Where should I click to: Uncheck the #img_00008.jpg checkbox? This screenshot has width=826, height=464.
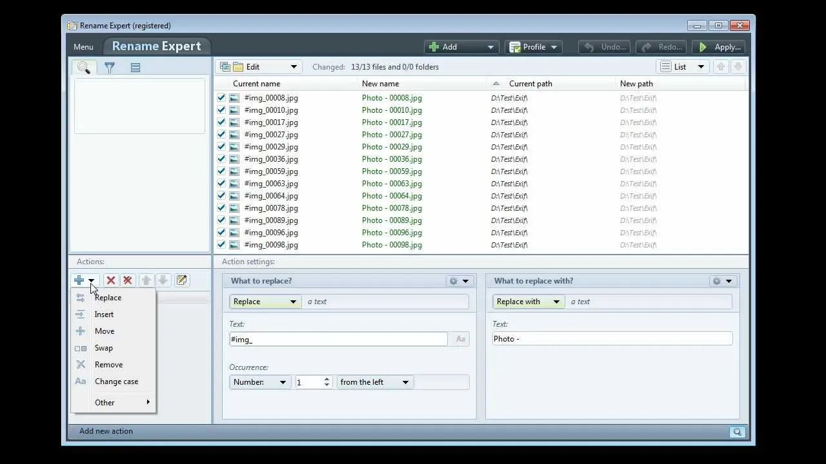[x=221, y=98]
